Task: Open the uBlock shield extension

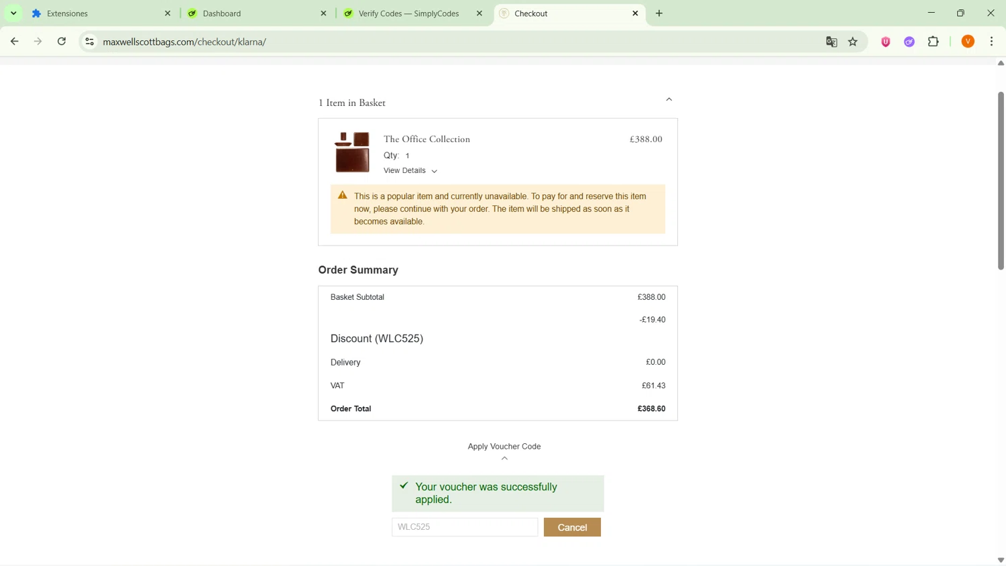Action: click(886, 42)
